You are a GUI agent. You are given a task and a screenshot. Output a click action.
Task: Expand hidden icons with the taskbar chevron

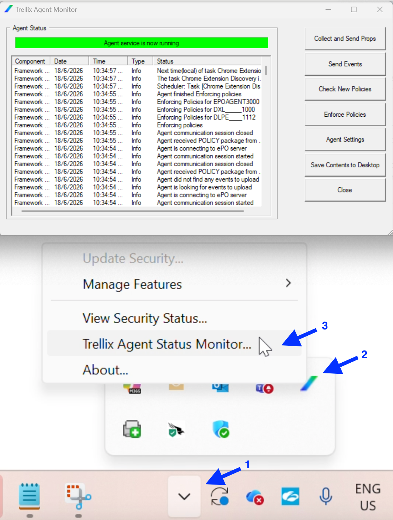pyautogui.click(x=184, y=496)
